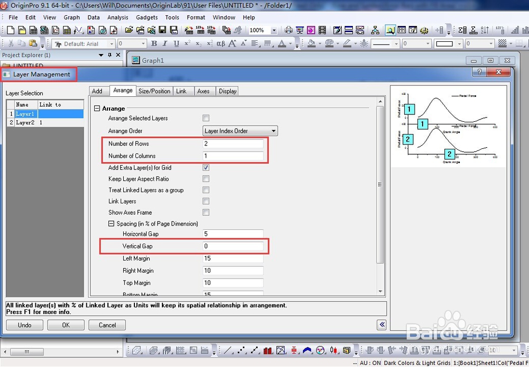Screen dimensions: 529x367
Task: Check the Show Axes Frame checkbox
Action: [206, 212]
